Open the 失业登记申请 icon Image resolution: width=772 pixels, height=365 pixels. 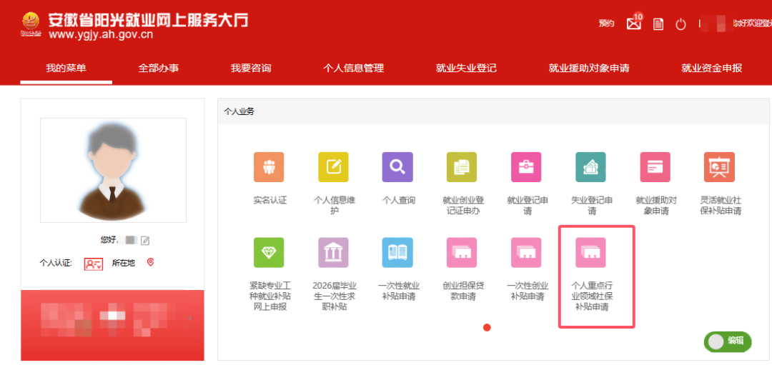point(591,167)
